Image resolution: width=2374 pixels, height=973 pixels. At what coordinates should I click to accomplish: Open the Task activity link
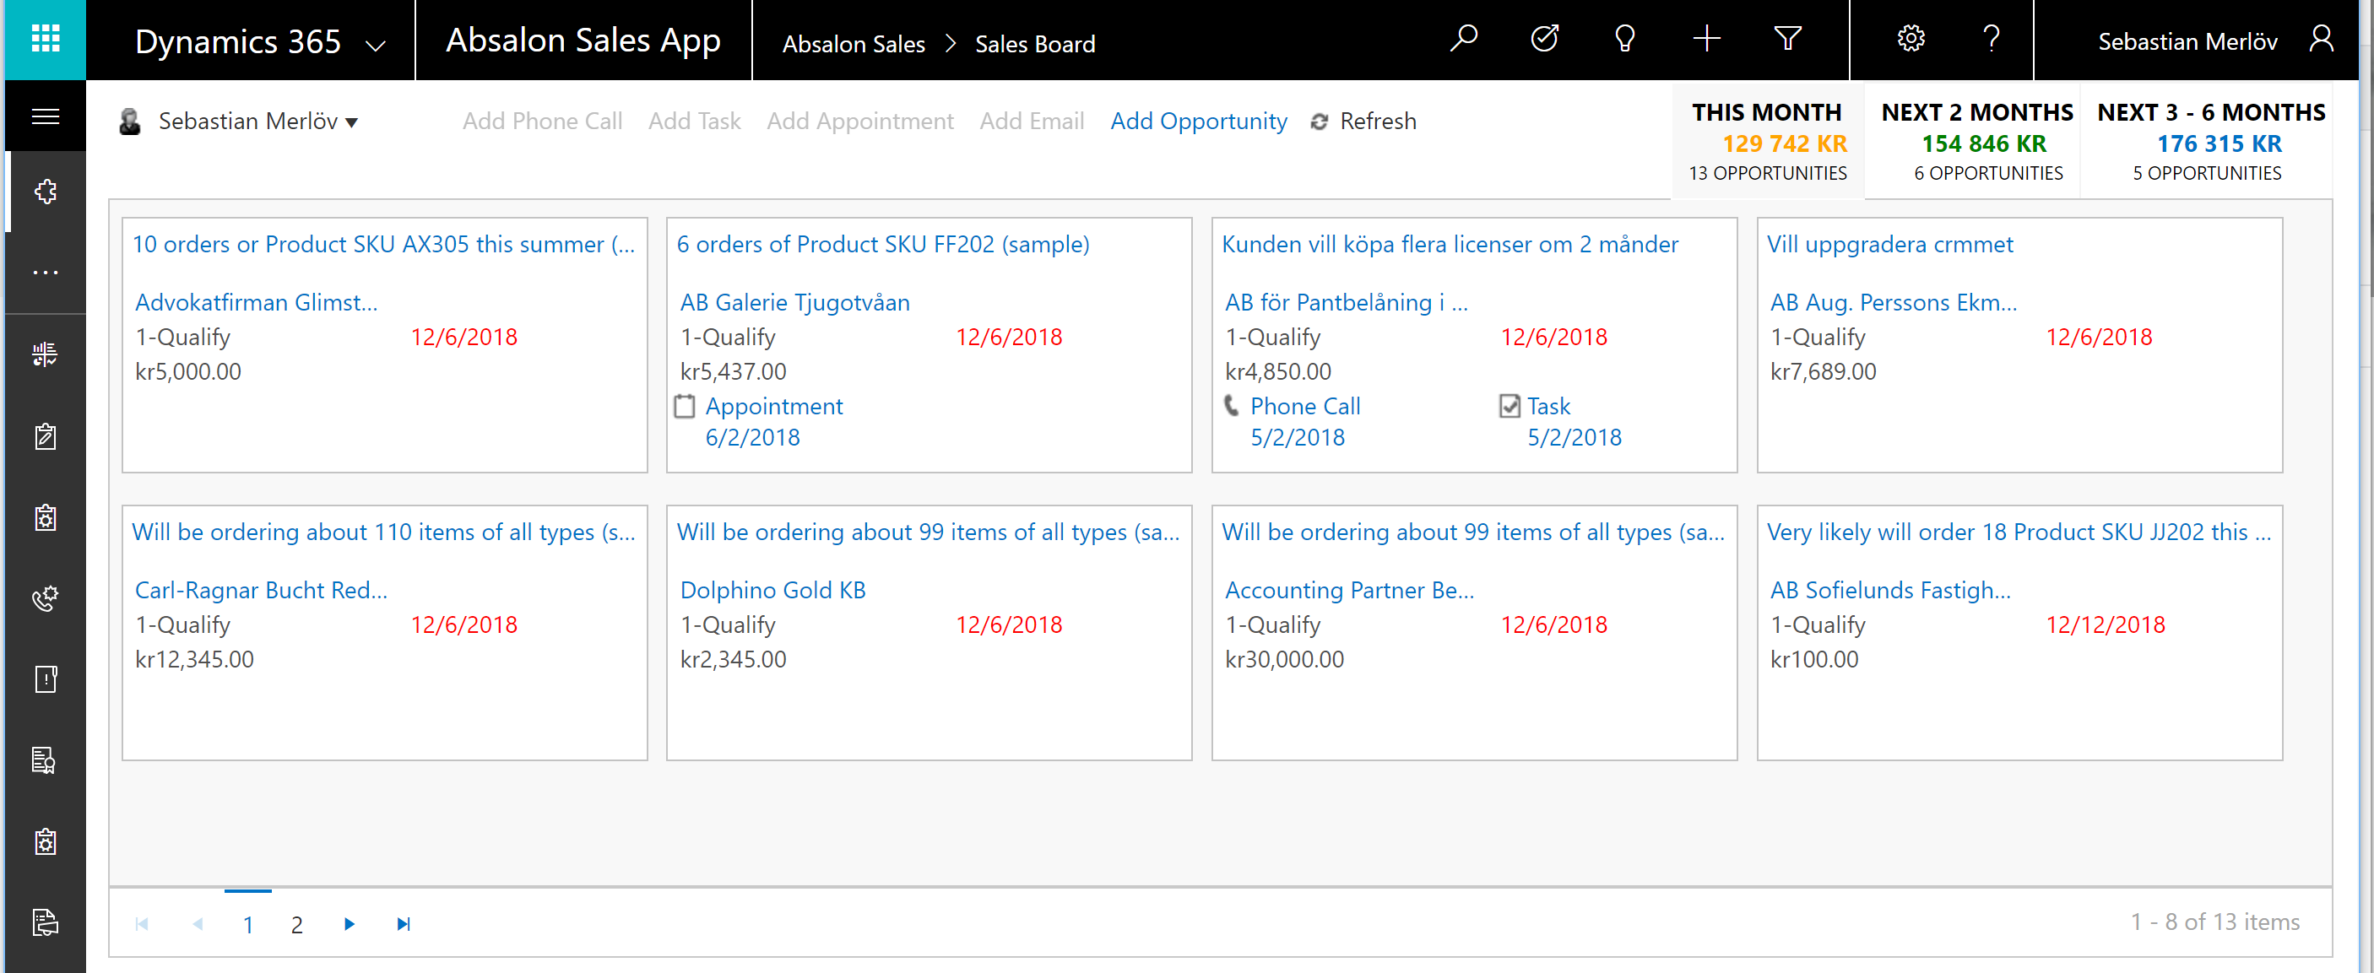coord(1548,407)
